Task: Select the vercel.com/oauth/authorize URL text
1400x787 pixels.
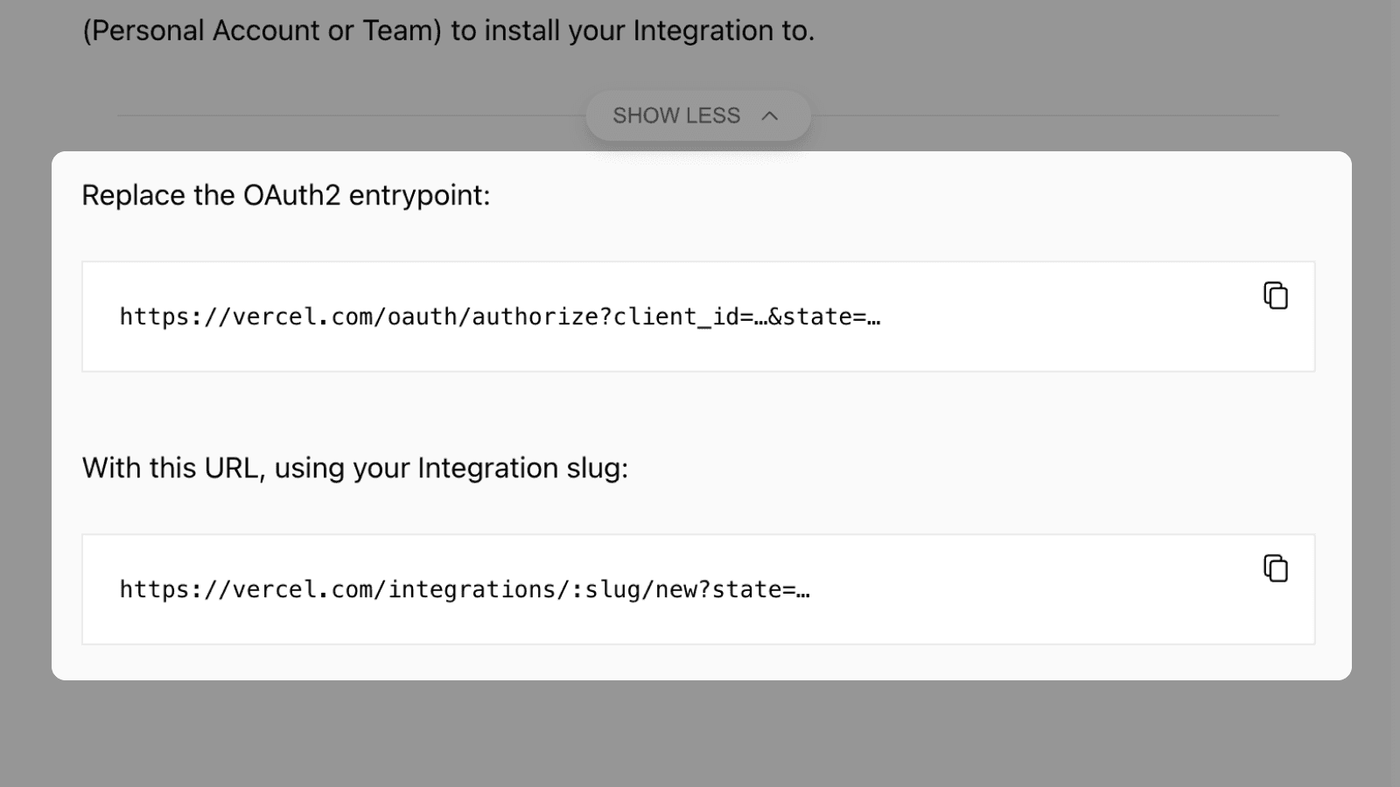Action: [500, 317]
